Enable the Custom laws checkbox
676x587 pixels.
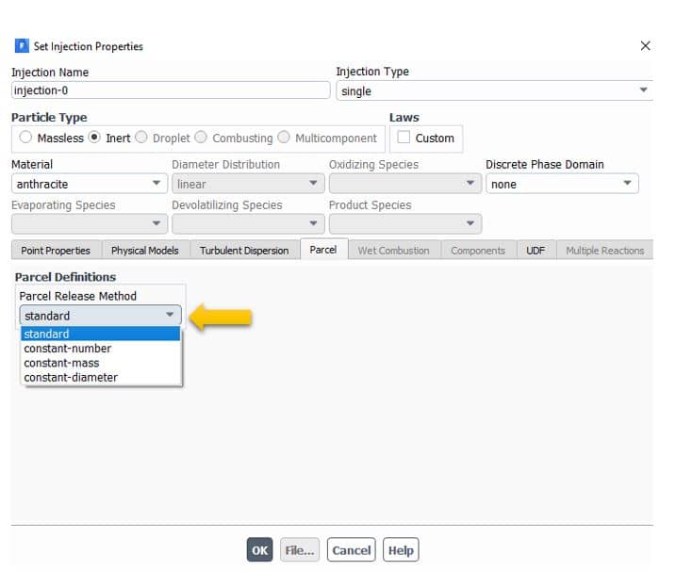pos(404,138)
